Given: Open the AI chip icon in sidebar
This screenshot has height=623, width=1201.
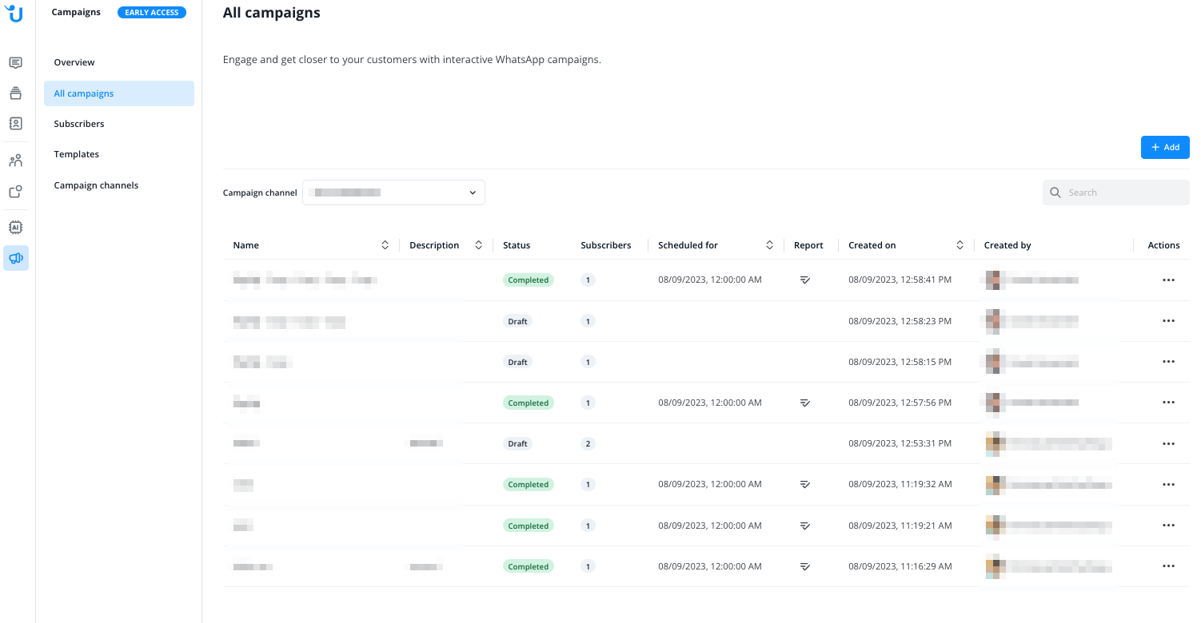Looking at the screenshot, I should click(x=15, y=227).
